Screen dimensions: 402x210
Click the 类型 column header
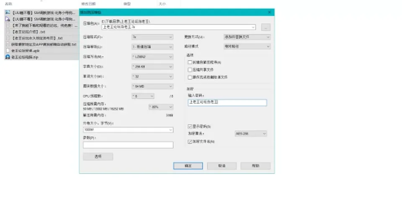point(127,4)
